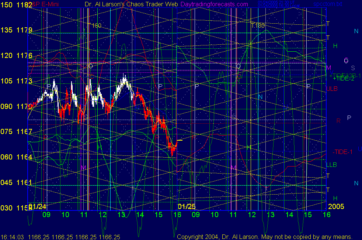Click the "120 1176" price axis label
This screenshot has height=240, width=362.
click(16, 55)
